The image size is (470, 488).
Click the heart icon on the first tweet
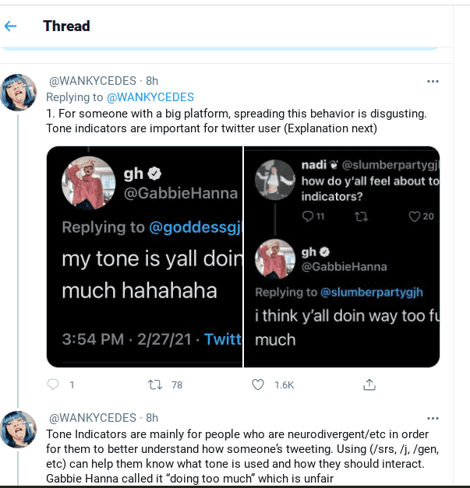[259, 384]
